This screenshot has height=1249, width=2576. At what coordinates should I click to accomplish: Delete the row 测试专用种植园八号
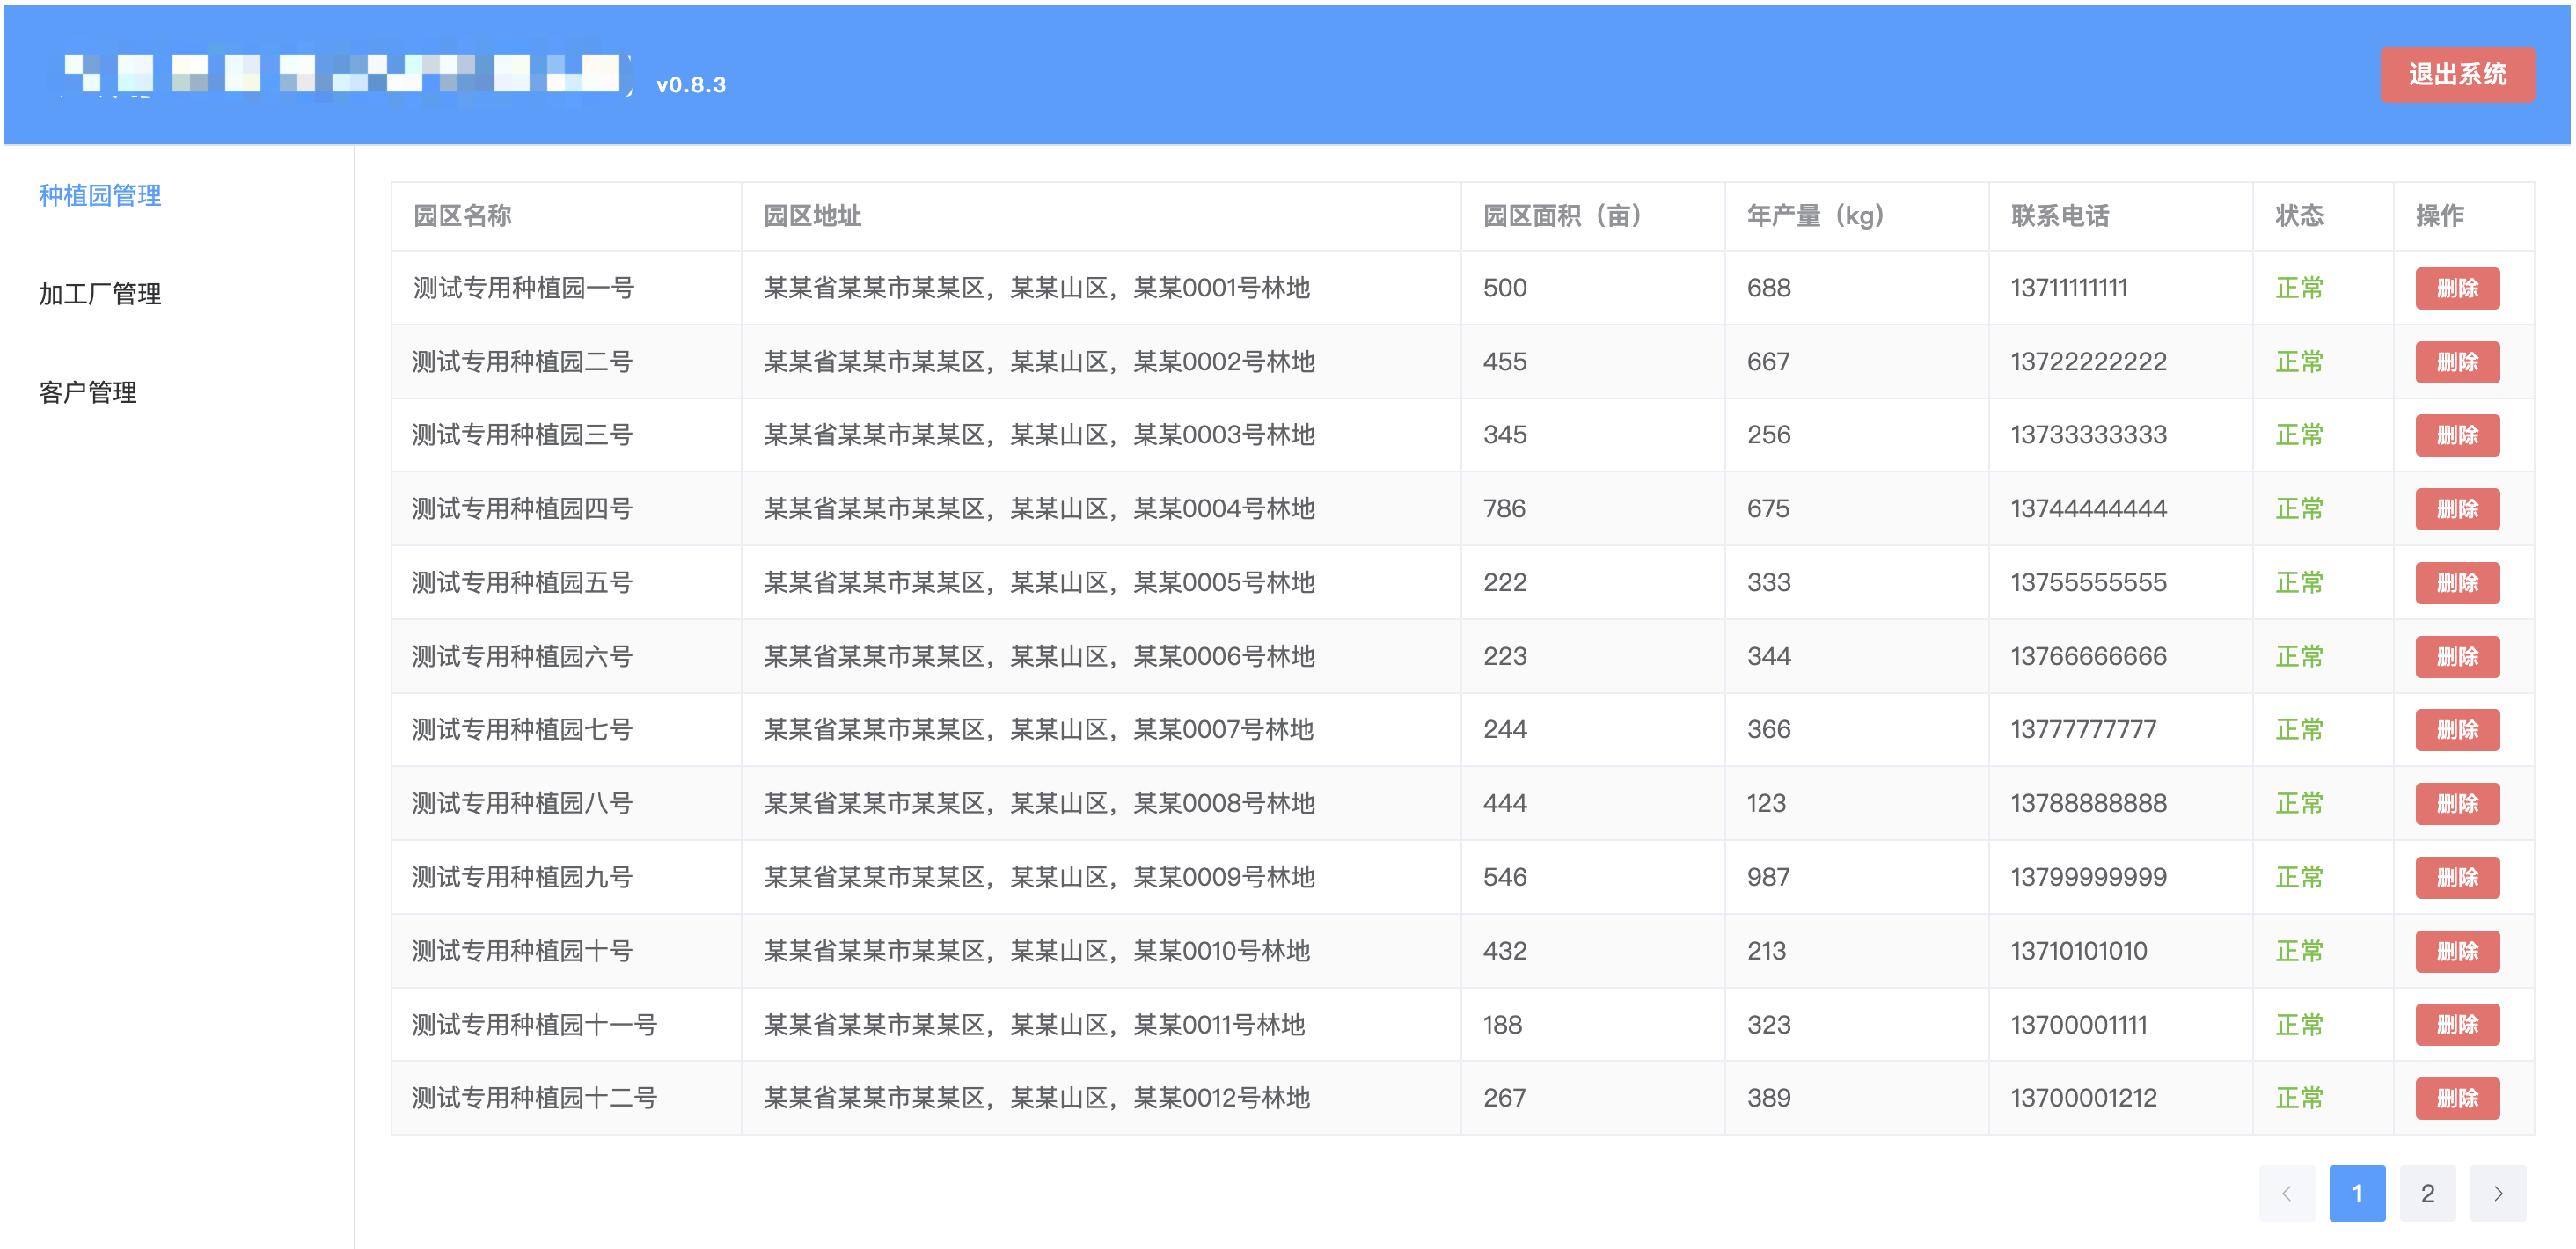tap(2457, 804)
